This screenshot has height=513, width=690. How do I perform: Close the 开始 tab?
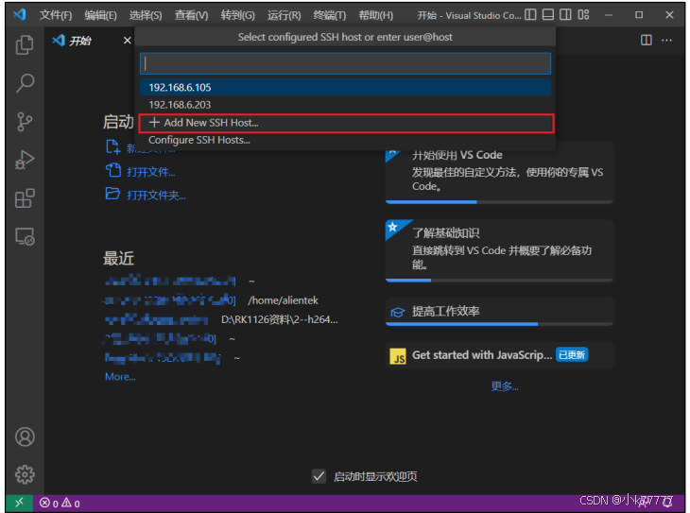click(x=128, y=41)
